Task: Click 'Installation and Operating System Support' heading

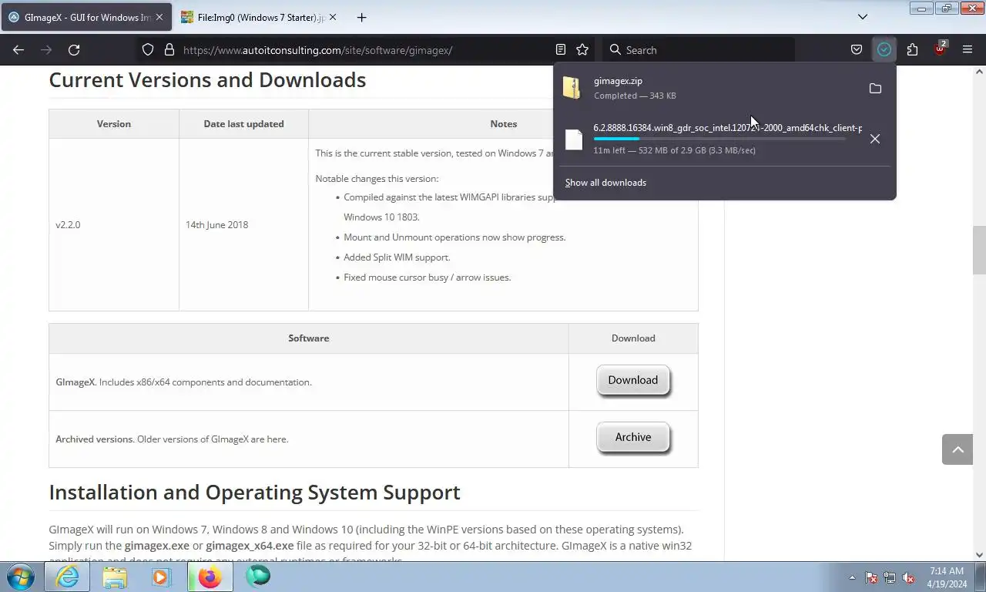Action: click(x=254, y=493)
